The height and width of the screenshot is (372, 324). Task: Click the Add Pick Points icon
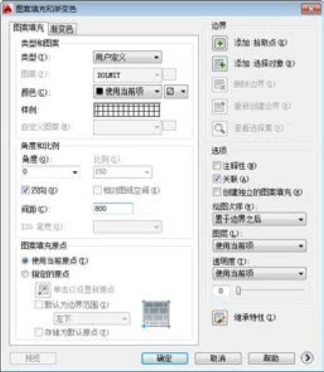point(220,44)
